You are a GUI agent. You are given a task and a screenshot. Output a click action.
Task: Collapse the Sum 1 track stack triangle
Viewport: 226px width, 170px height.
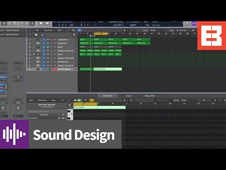(x=34, y=54)
